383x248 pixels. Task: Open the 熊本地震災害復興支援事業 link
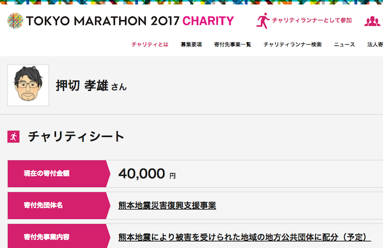coord(167,205)
